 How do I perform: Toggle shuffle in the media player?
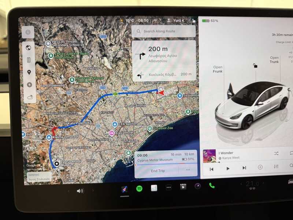tap(276, 154)
